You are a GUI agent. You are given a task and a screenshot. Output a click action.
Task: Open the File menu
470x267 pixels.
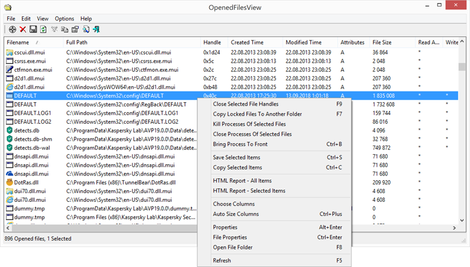[11, 19]
